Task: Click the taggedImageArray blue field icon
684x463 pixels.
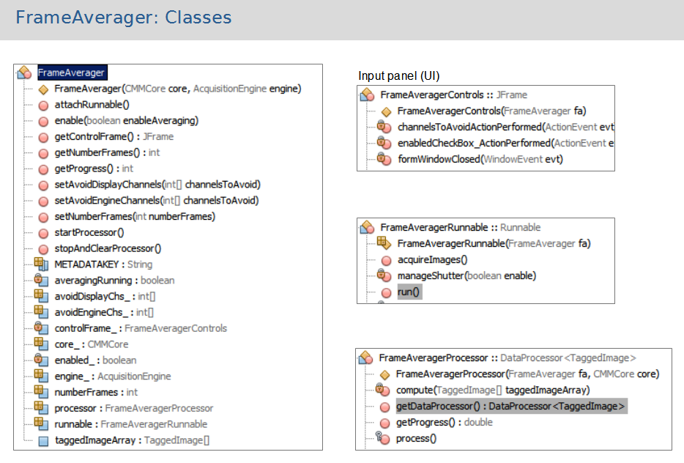Action: [42, 441]
